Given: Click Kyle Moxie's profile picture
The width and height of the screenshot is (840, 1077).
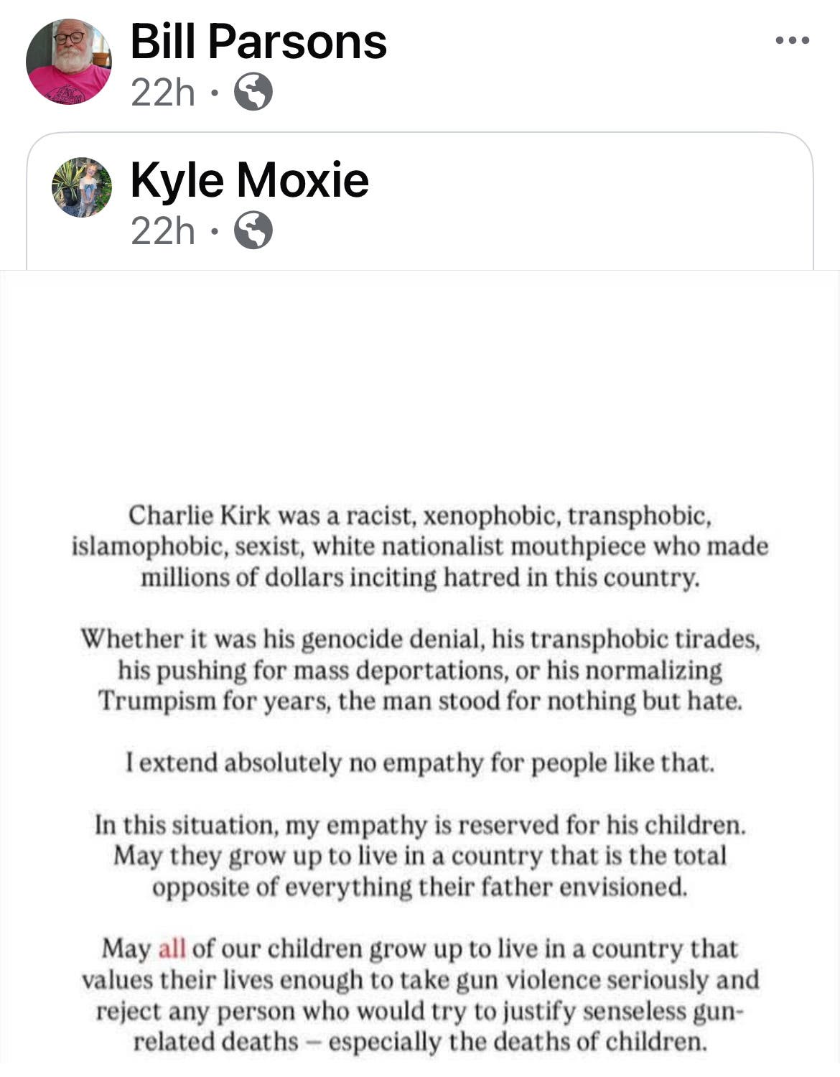Looking at the screenshot, I should point(82,187).
